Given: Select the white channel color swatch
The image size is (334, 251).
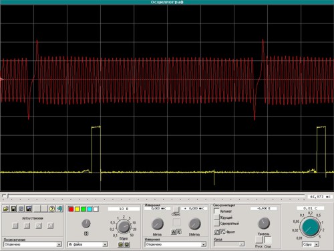Looking at the screenshot, I should pyautogui.click(x=96, y=209).
